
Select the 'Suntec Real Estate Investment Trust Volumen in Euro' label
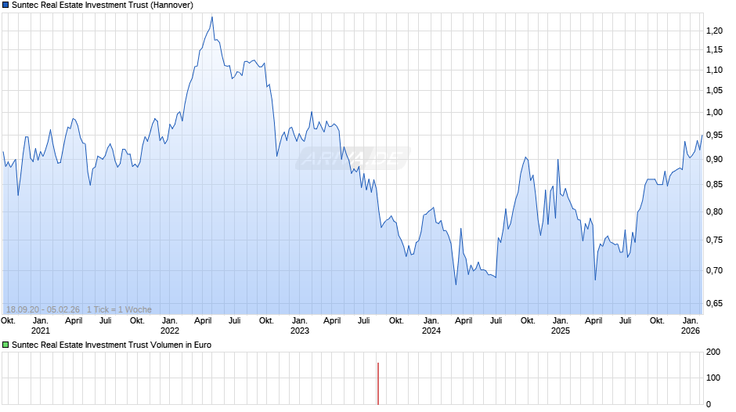(x=111, y=345)
